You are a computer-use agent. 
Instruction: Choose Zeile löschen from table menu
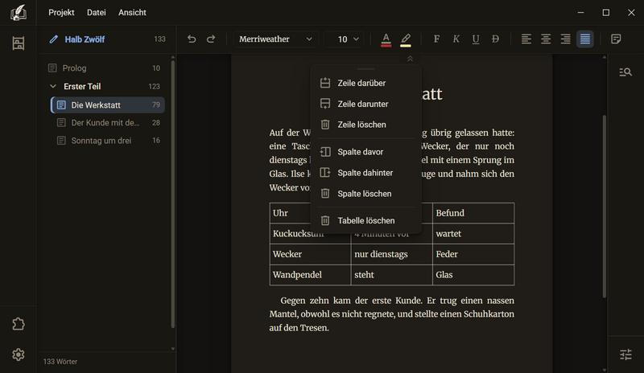click(x=365, y=125)
